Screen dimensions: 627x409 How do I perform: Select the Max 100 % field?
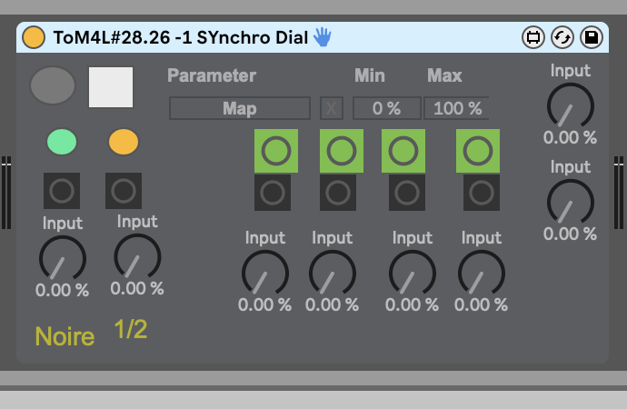(x=457, y=108)
